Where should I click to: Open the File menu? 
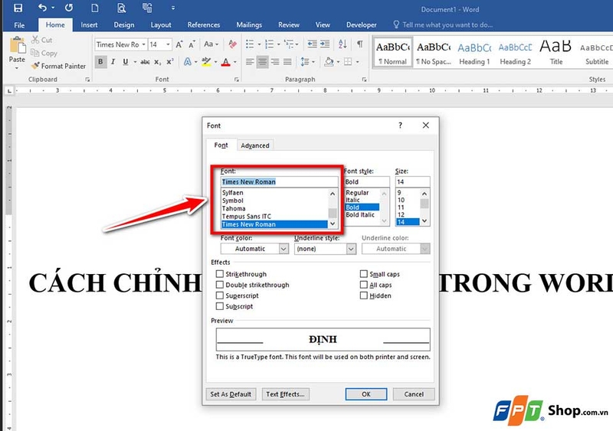(19, 25)
